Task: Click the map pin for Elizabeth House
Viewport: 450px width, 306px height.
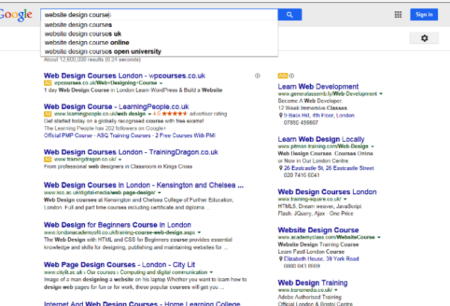Action: [281, 259]
